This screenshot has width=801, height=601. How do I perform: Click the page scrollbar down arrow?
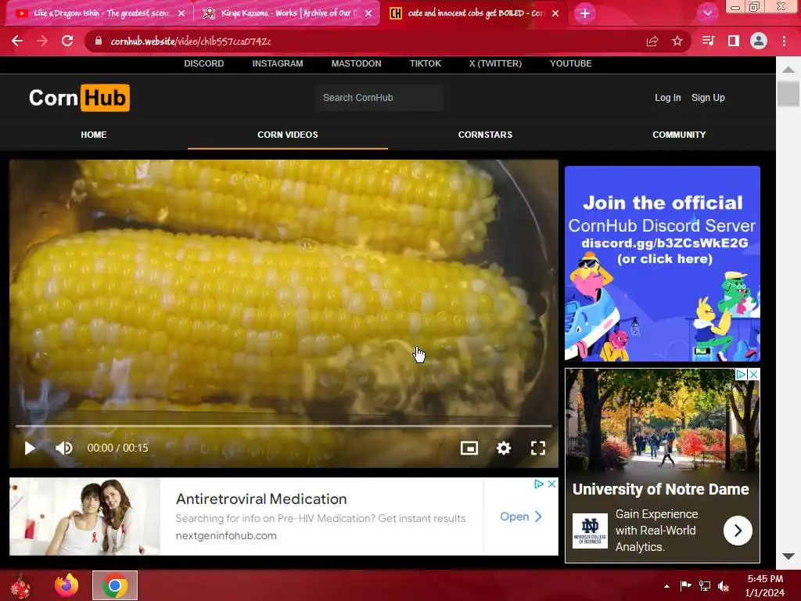click(788, 556)
